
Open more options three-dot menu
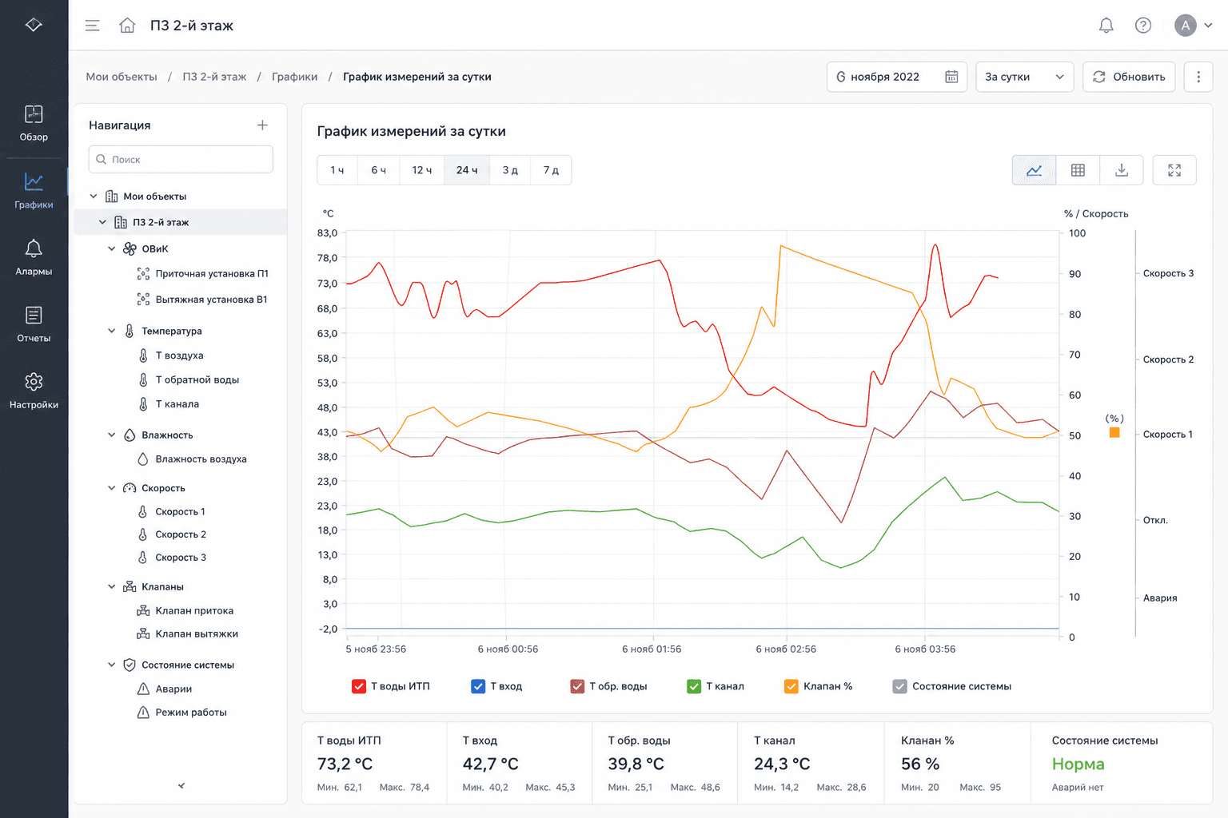(x=1198, y=77)
